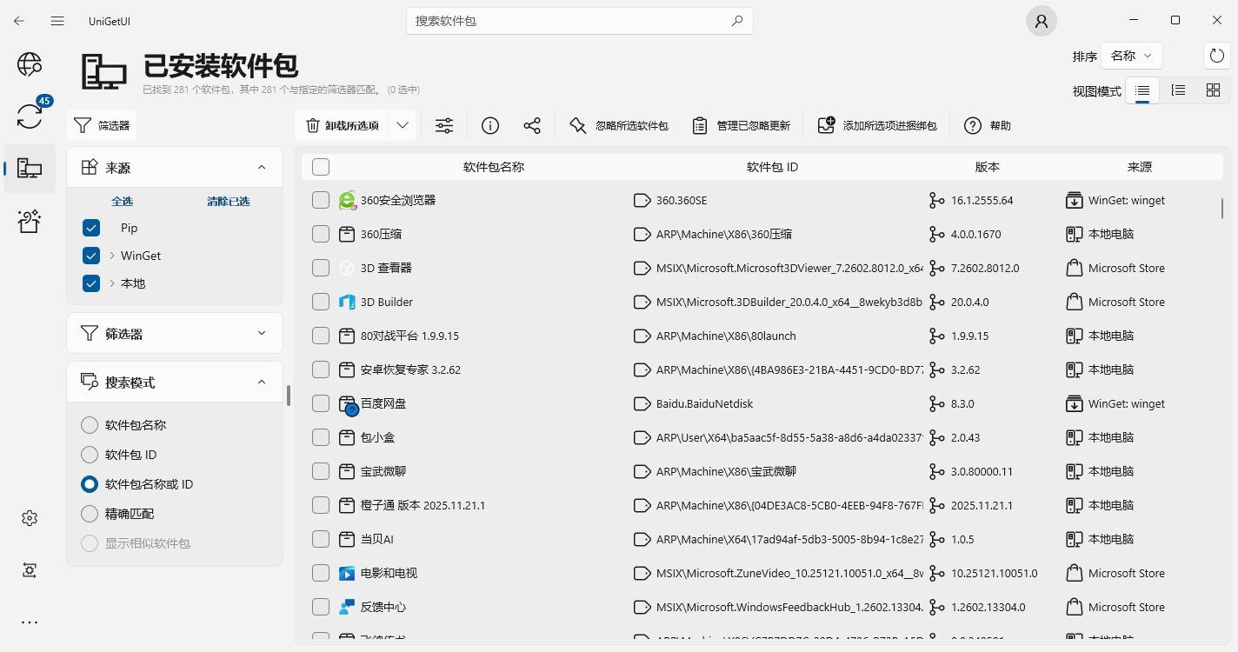Open 帮助 help
Image resolution: width=1238 pixels, height=652 pixels.
[988, 126]
